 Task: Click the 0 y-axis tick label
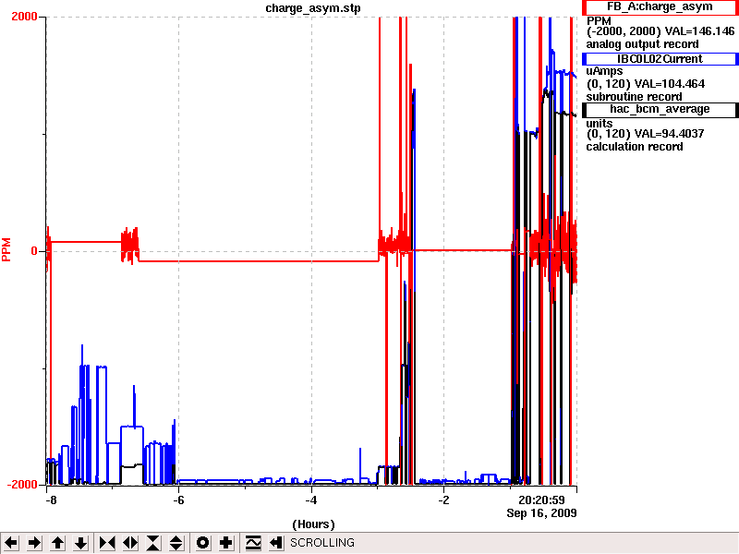tap(34, 251)
